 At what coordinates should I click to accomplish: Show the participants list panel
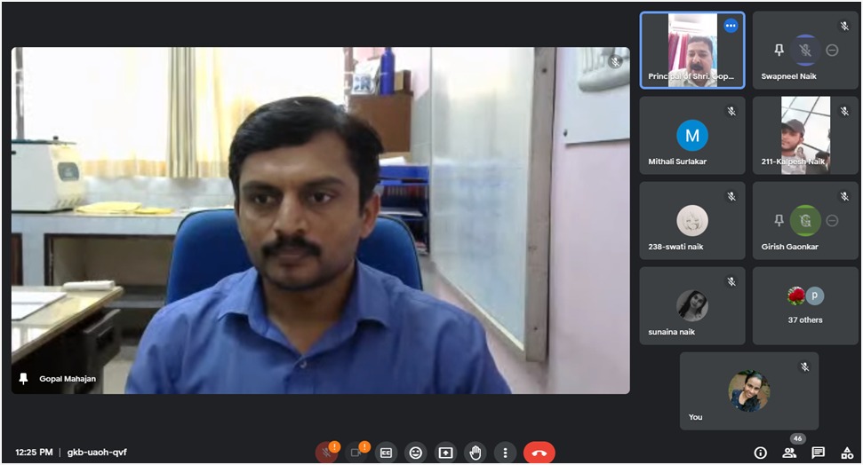[788, 453]
